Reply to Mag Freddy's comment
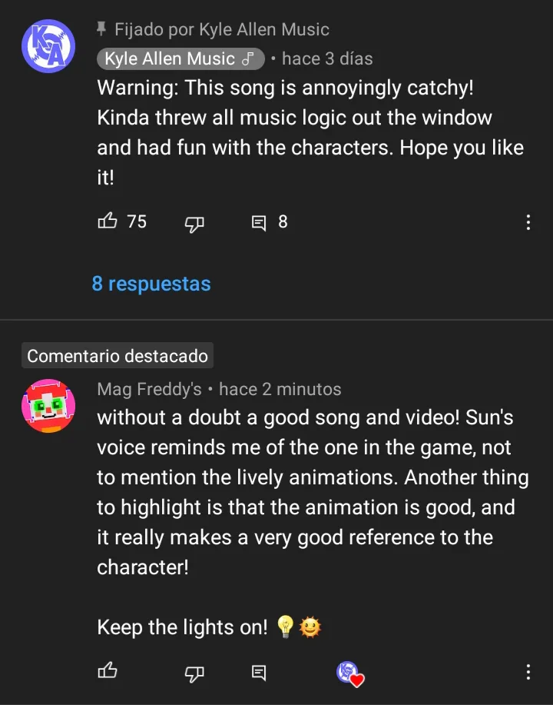 [x=260, y=673]
